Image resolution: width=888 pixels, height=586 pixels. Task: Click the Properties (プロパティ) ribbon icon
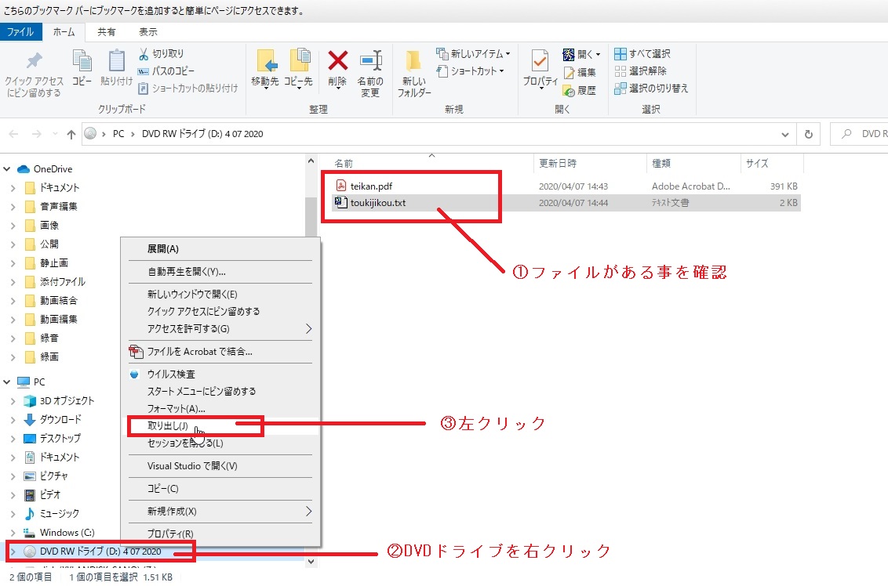540,63
